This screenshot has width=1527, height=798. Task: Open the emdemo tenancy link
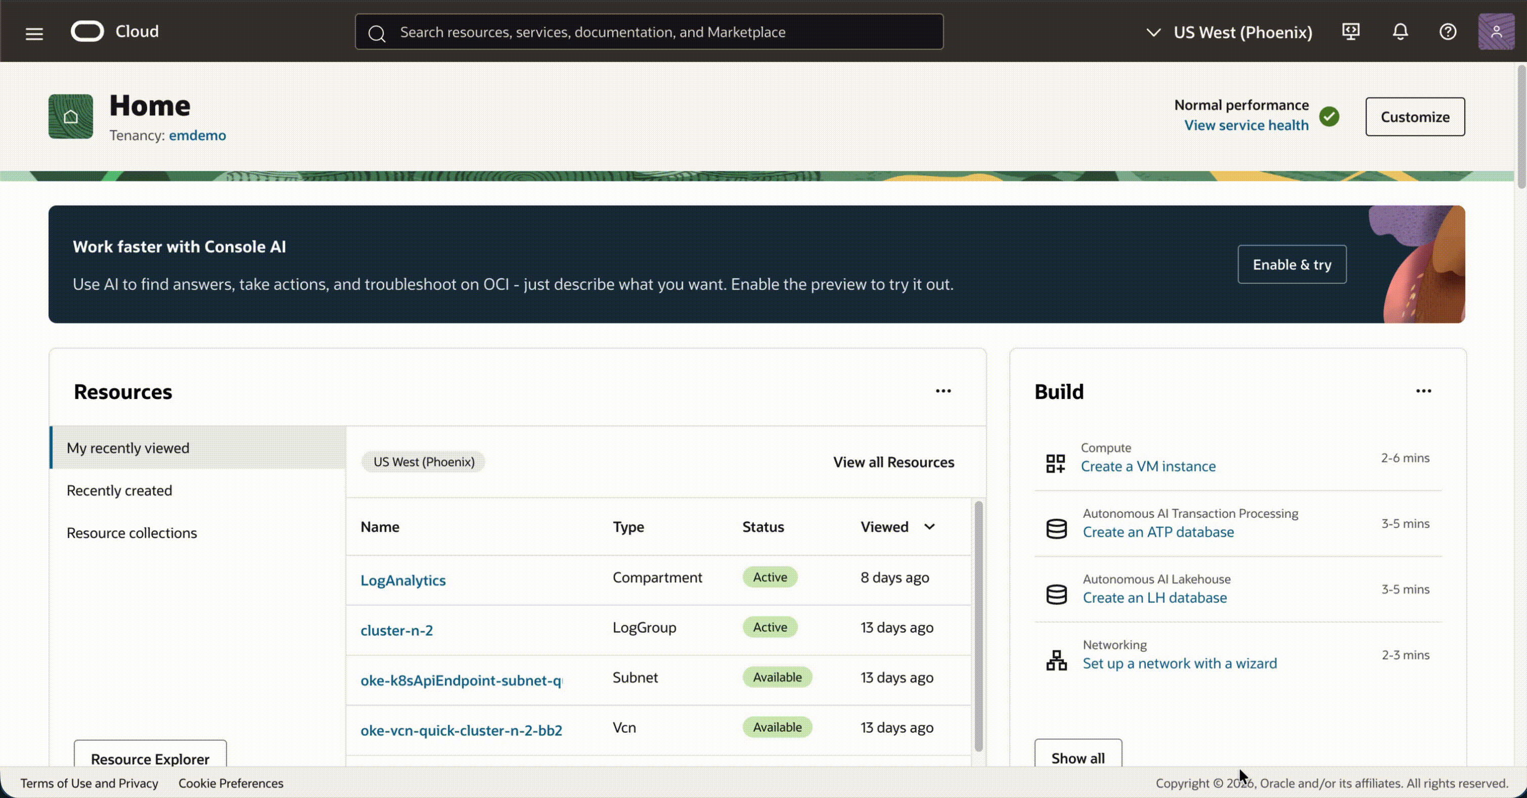(x=197, y=135)
